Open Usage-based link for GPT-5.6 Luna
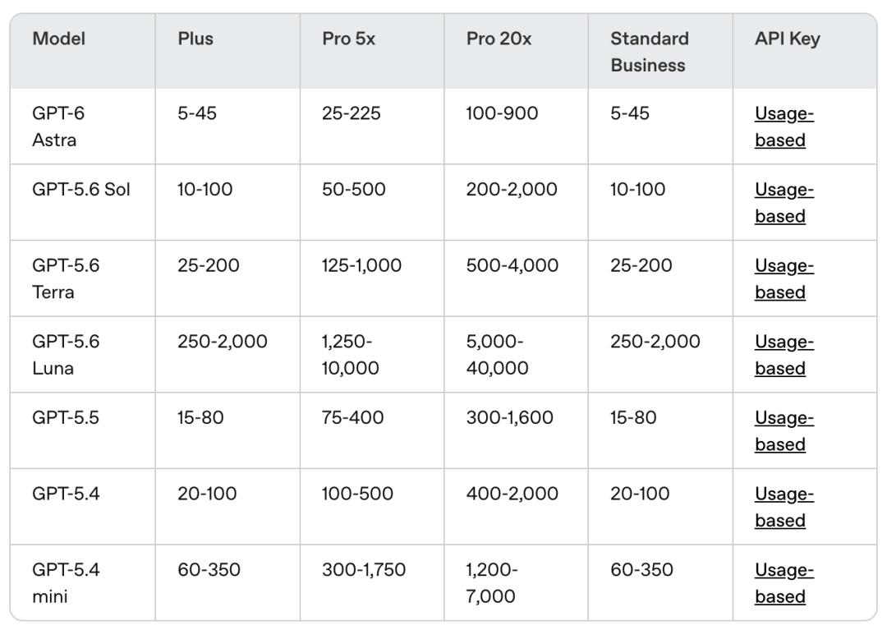Screen dimensions: 887x630 pyautogui.click(x=784, y=355)
